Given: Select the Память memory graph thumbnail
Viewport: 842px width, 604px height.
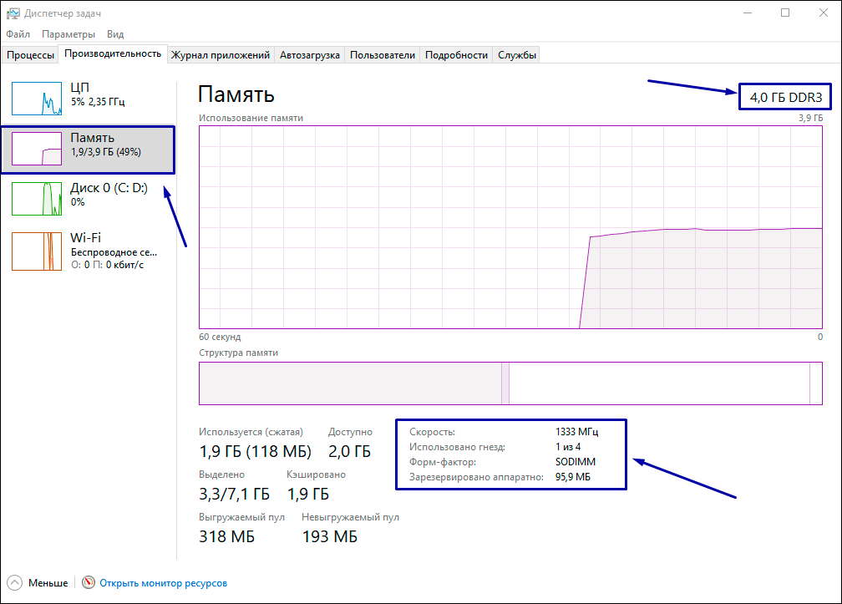Looking at the screenshot, I should 37,149.
